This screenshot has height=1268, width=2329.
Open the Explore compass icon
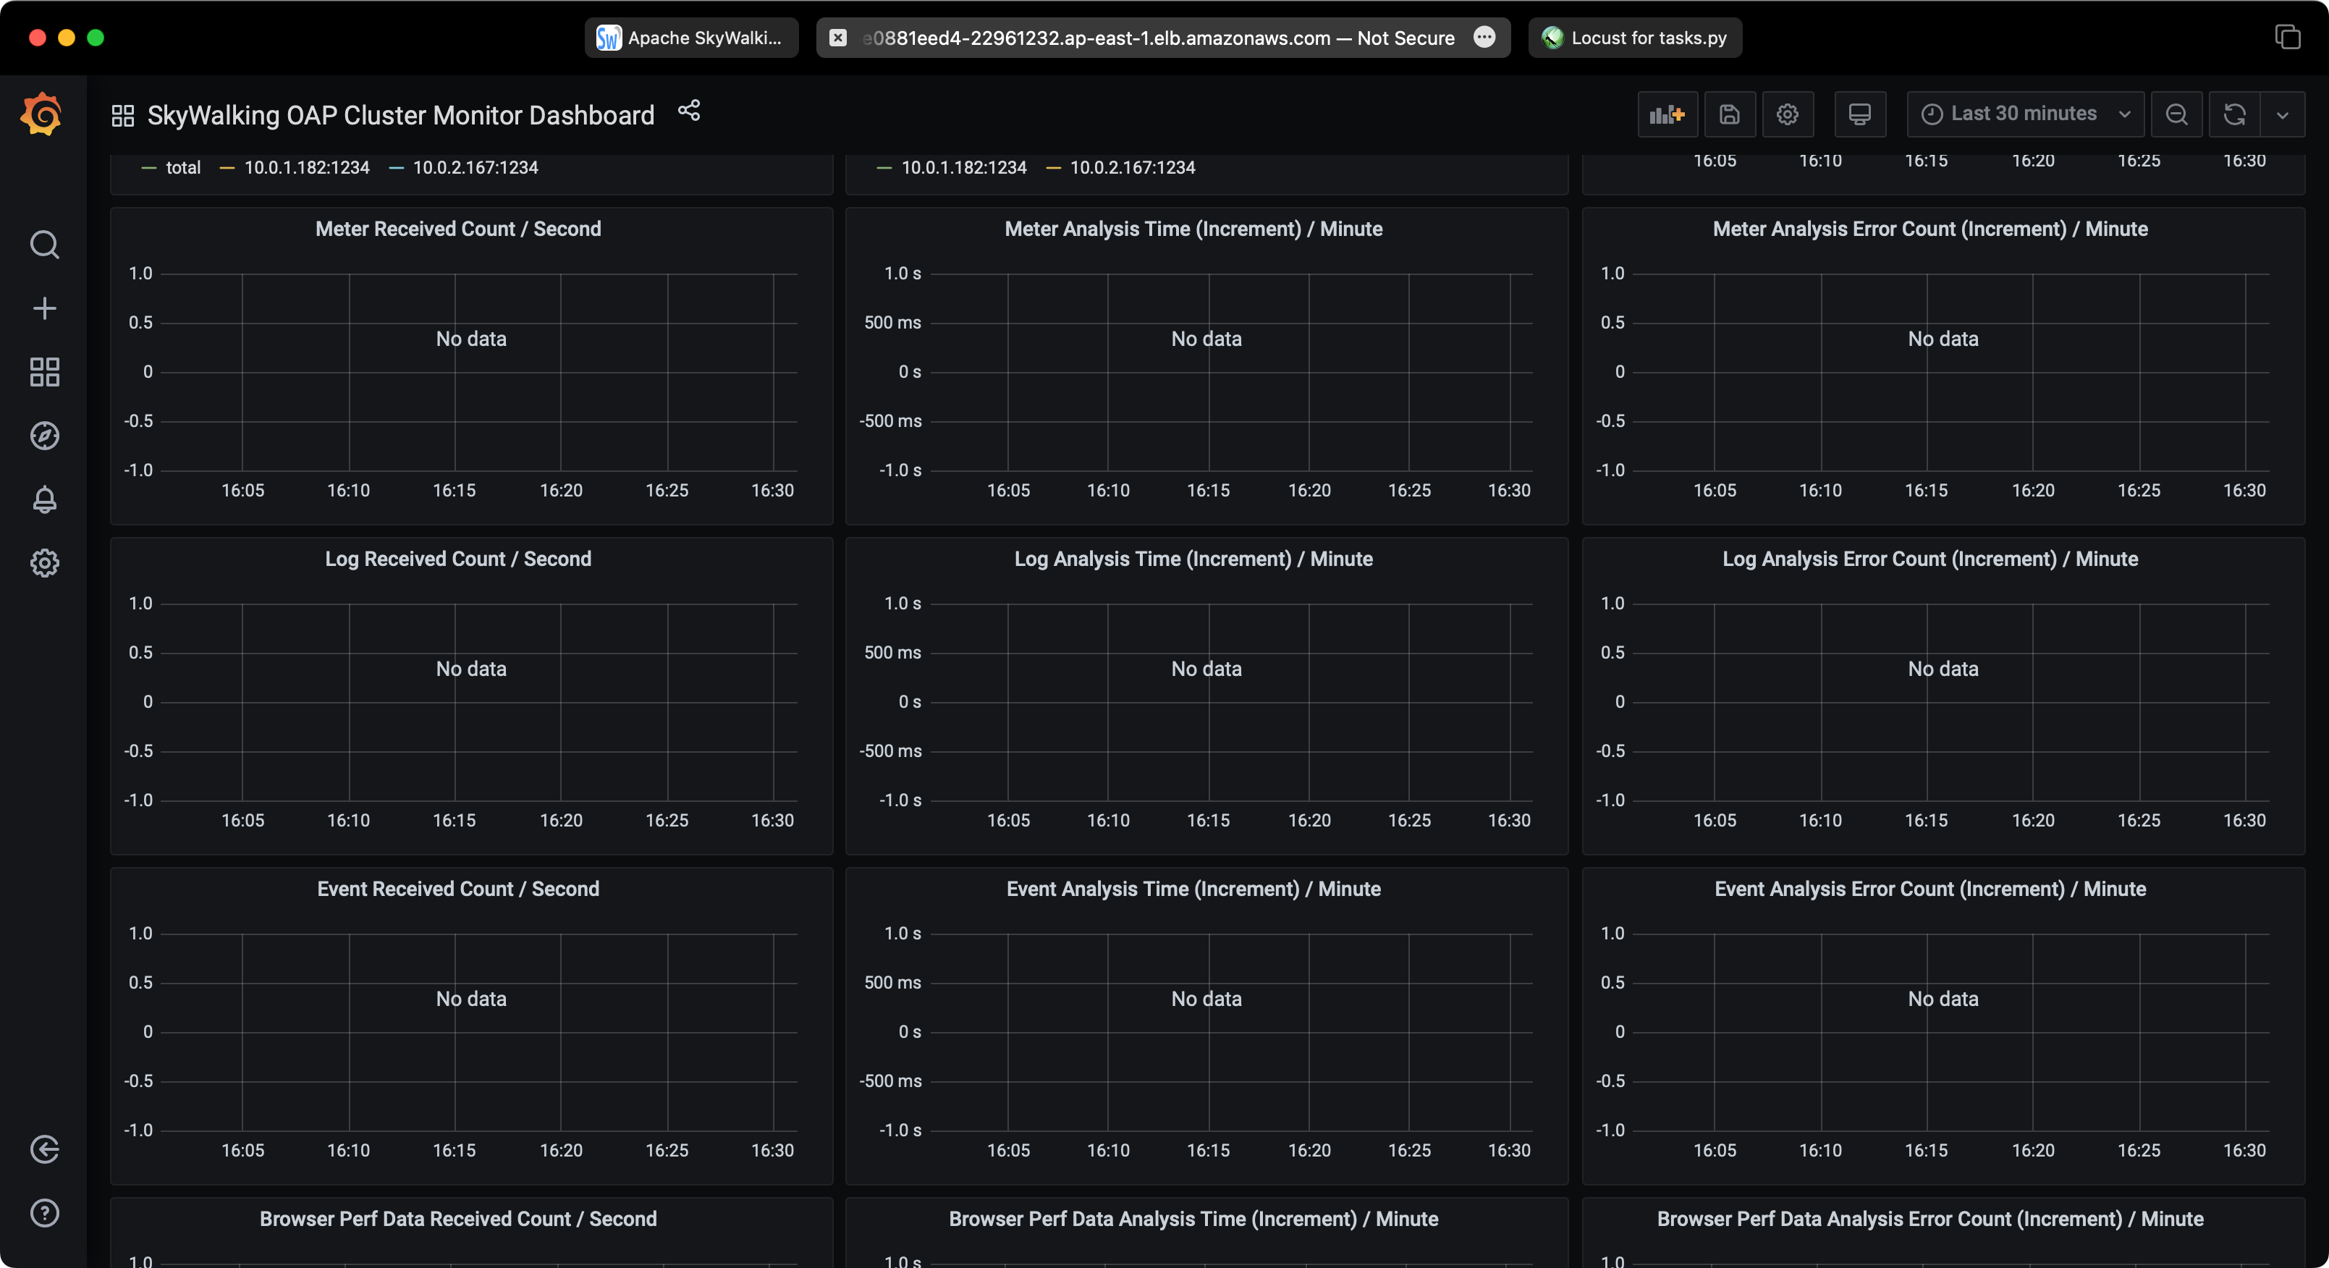point(44,436)
